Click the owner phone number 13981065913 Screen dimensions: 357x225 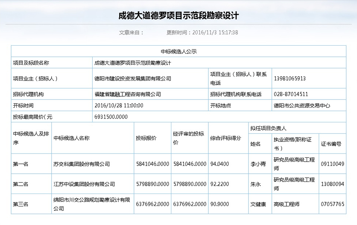pos(289,78)
